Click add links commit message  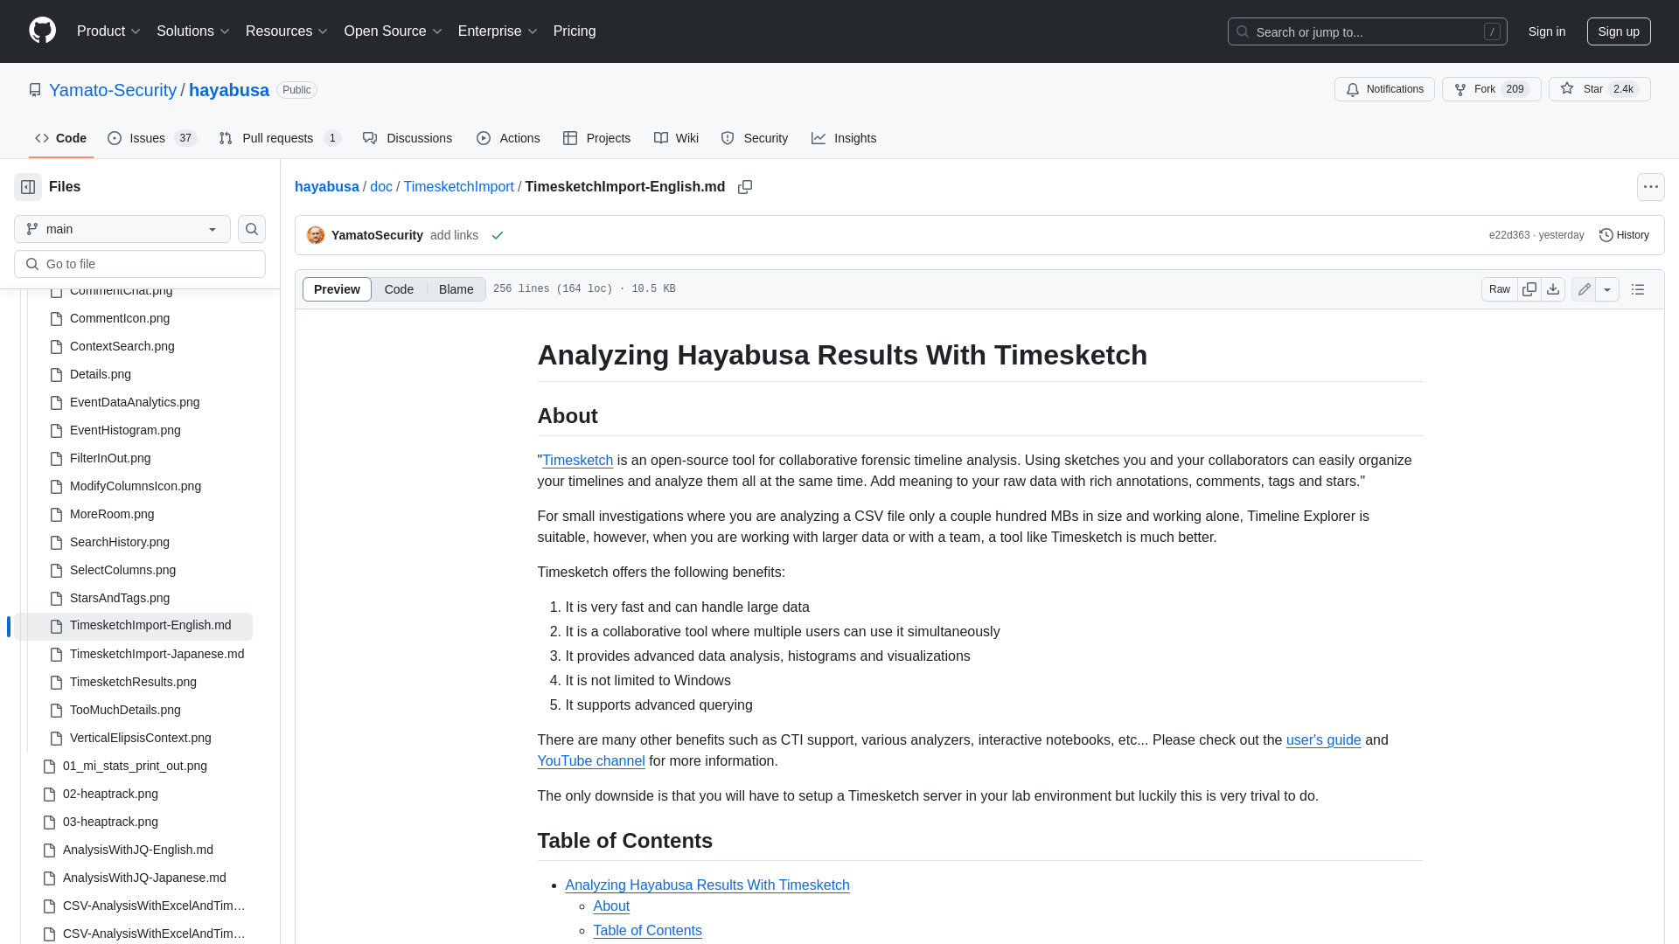[454, 235]
